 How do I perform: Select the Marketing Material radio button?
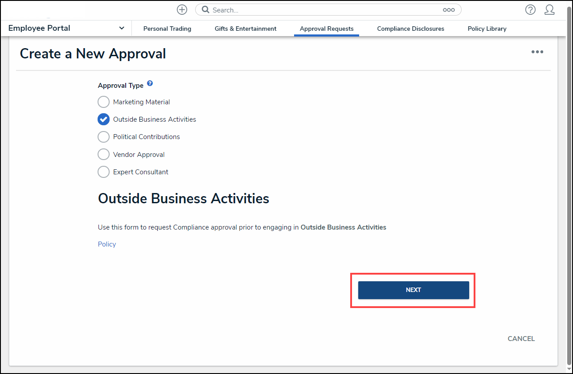[x=103, y=102]
